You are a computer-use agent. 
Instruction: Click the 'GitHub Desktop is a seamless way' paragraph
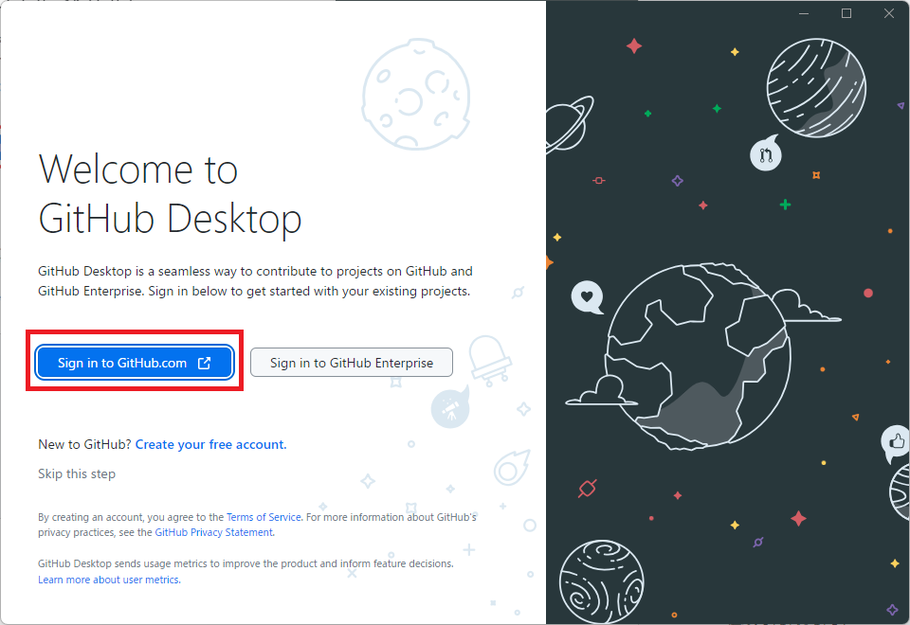point(255,280)
